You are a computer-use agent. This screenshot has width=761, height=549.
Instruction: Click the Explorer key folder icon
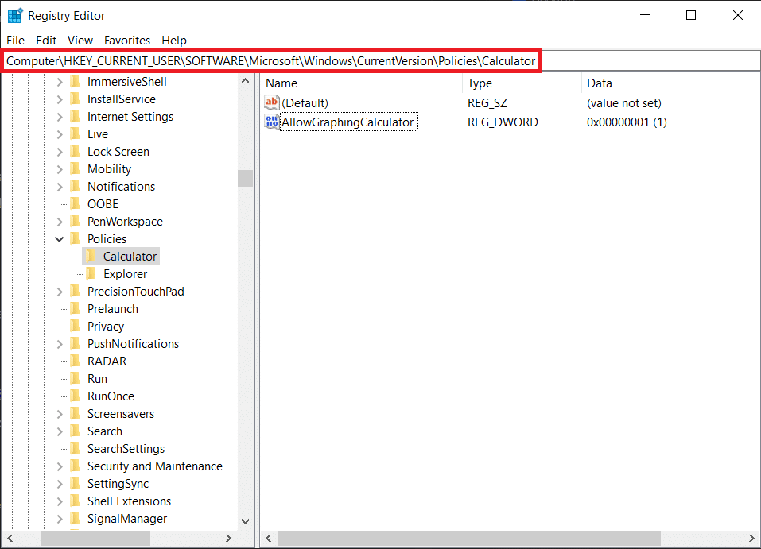click(x=91, y=274)
